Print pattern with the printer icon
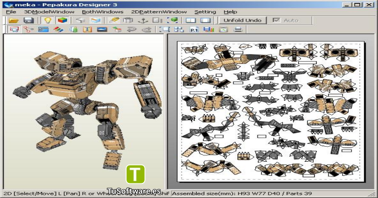Image resolution: width=378 pixels, height=198 pixels. pyautogui.click(x=238, y=30)
